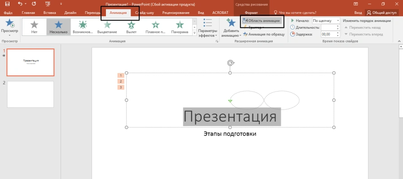Apply the Плавное приближение animation effect
The image size is (403, 179).
(x=155, y=27)
